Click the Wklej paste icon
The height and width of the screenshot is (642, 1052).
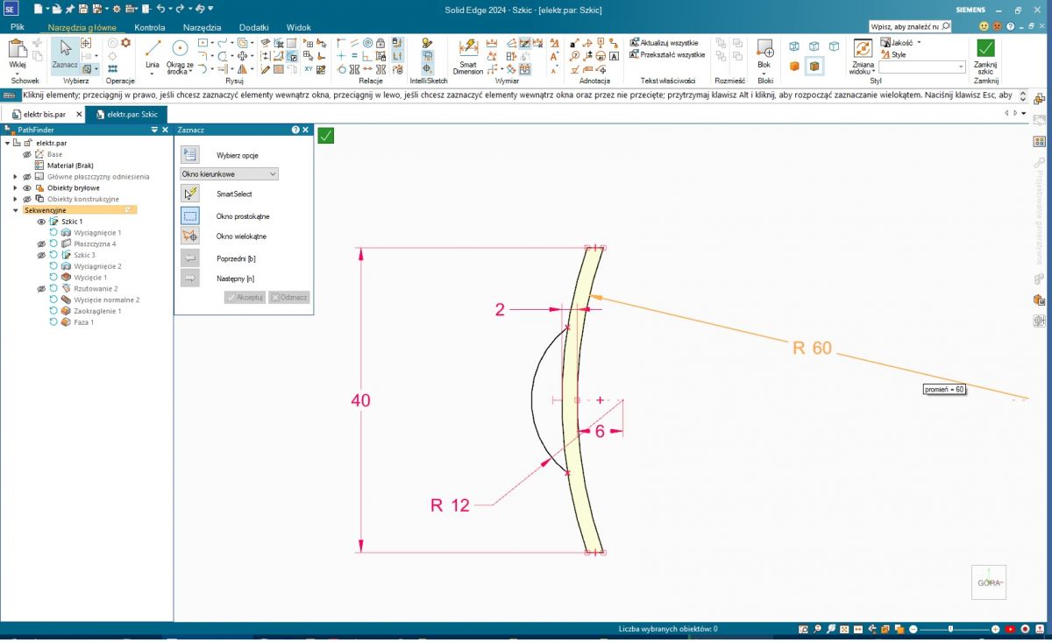pos(18,48)
